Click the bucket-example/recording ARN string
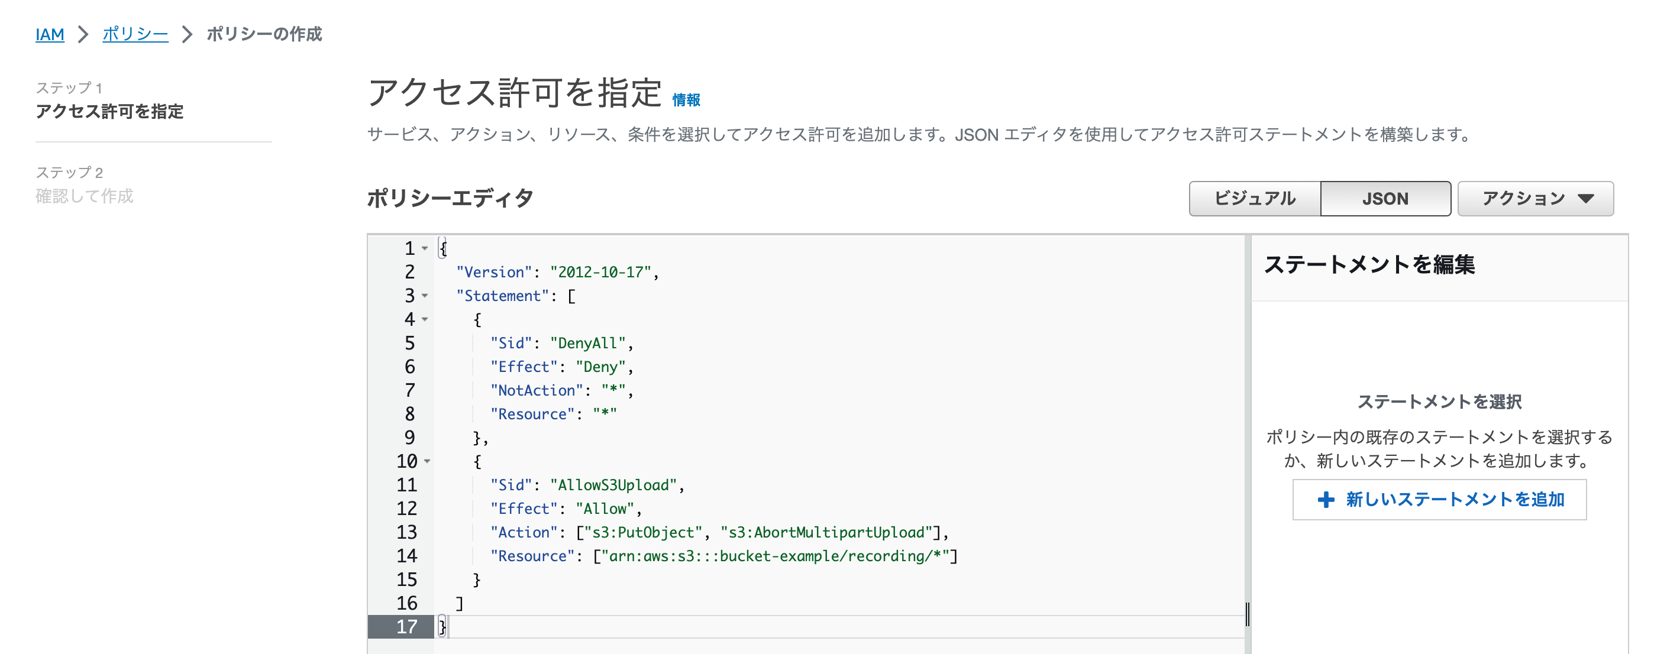Image resolution: width=1667 pixels, height=654 pixels. pyautogui.click(x=774, y=556)
